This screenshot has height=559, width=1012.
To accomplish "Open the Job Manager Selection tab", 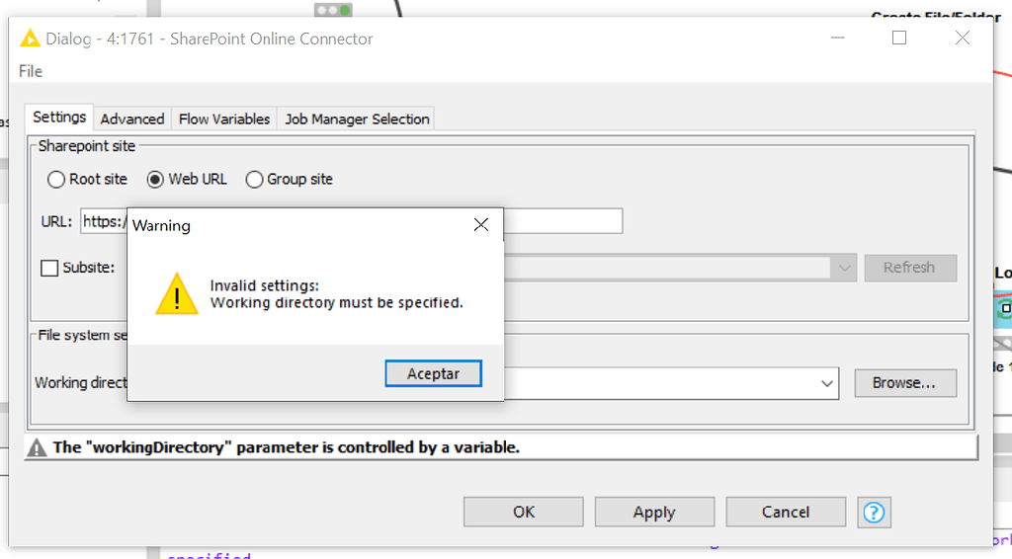I will [x=357, y=119].
